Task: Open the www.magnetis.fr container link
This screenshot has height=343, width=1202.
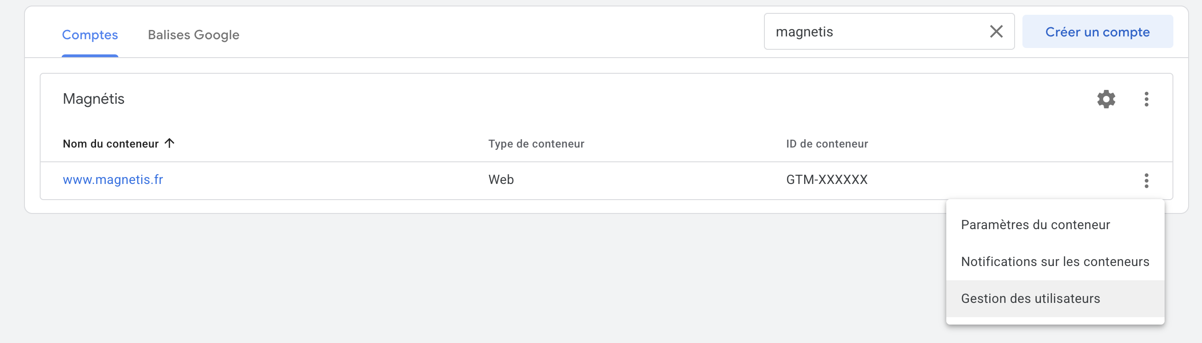Action: [x=113, y=180]
